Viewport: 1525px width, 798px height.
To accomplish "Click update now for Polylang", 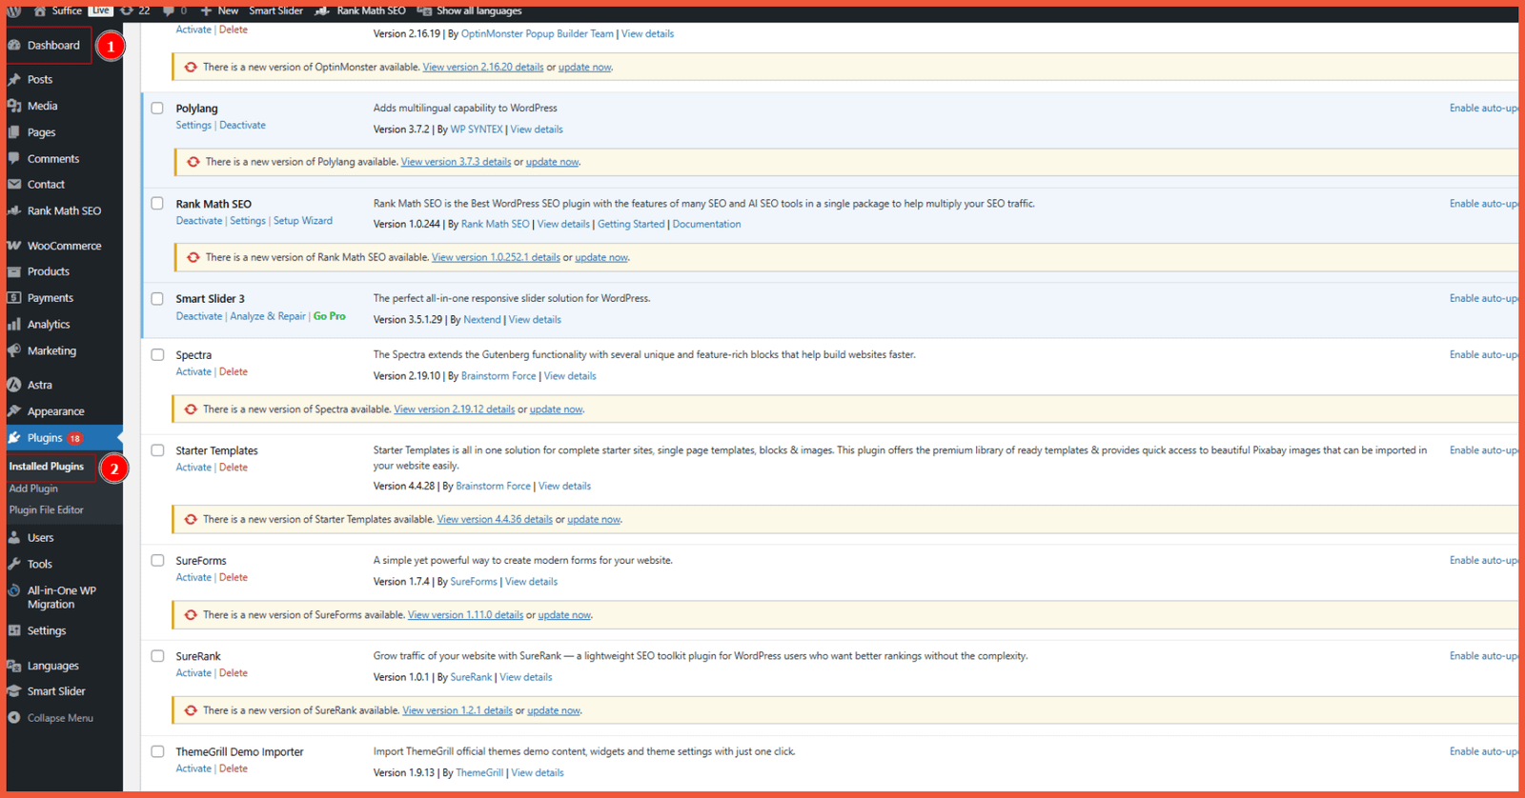I will (553, 162).
